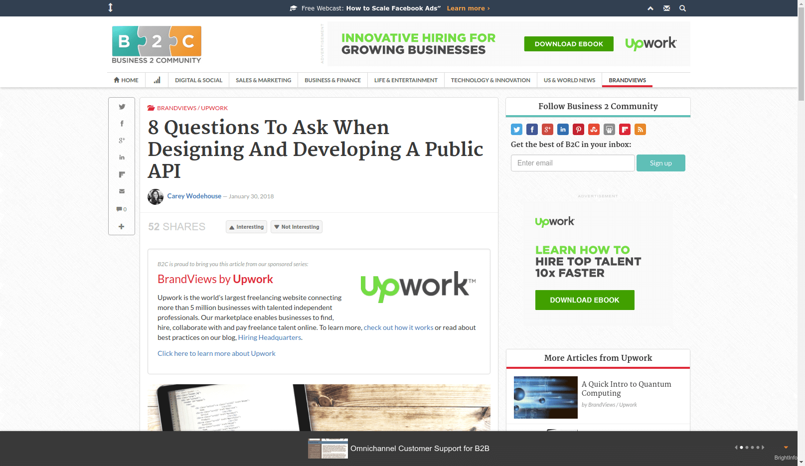Share on Flipboard from left share bar
The width and height of the screenshot is (805, 466).
122,174
